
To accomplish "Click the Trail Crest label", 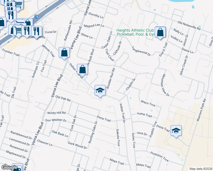I will tap(109, 55).
